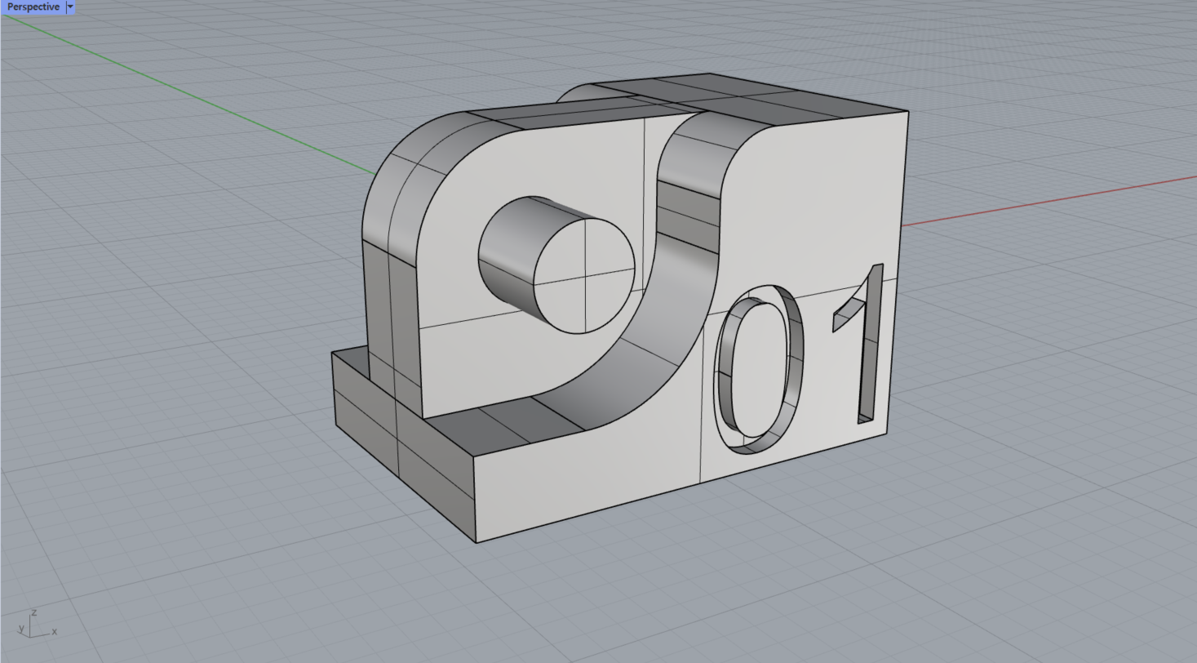Select the embossed '1' digit on the model
Screen dimensions: 1197x663
[x=858, y=344]
